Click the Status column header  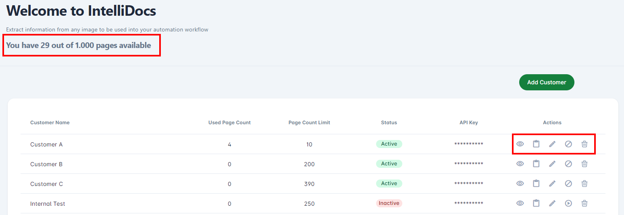point(389,123)
